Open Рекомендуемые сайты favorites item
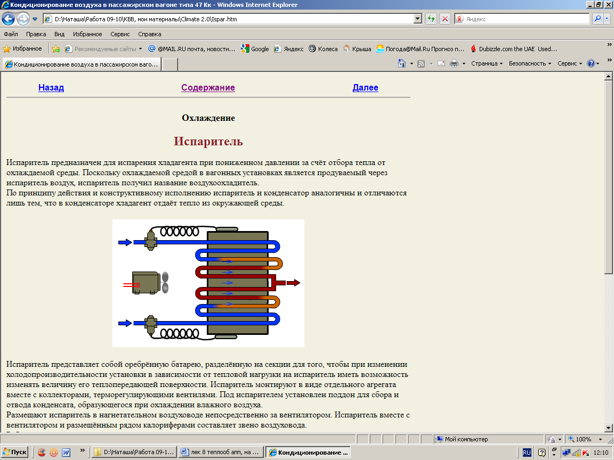 coord(103,49)
